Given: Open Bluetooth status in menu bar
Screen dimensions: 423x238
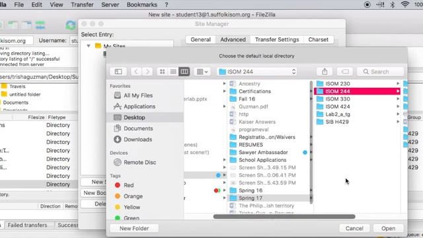Looking at the screenshot, I should click(393, 5).
